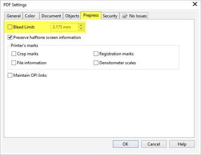Select the Prepress tab

[x=91, y=15]
